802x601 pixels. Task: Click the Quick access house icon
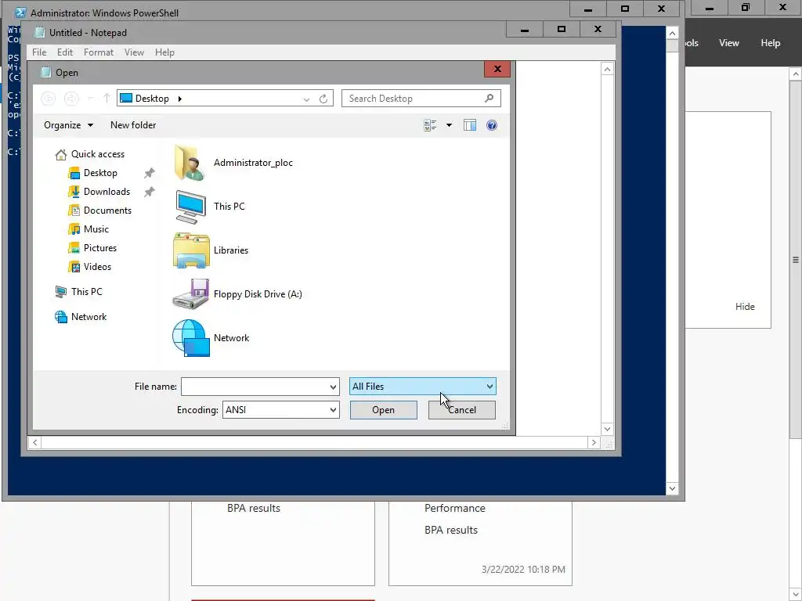click(61, 154)
